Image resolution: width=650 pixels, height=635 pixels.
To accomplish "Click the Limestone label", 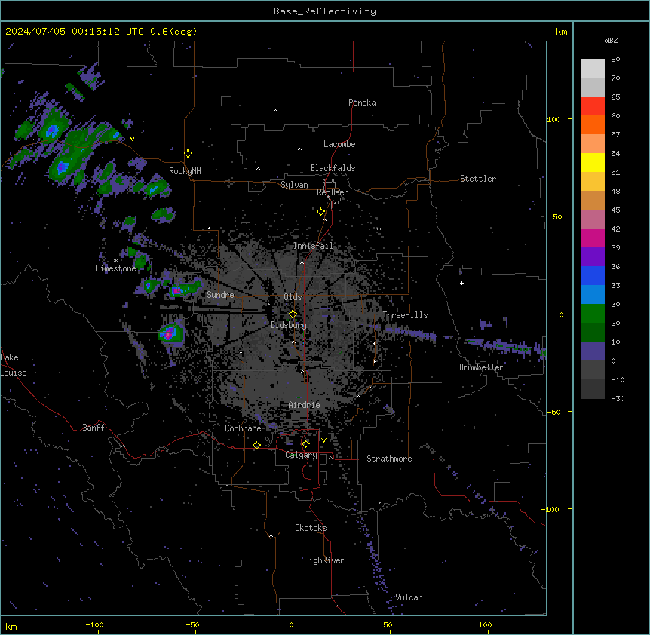I will (x=115, y=268).
